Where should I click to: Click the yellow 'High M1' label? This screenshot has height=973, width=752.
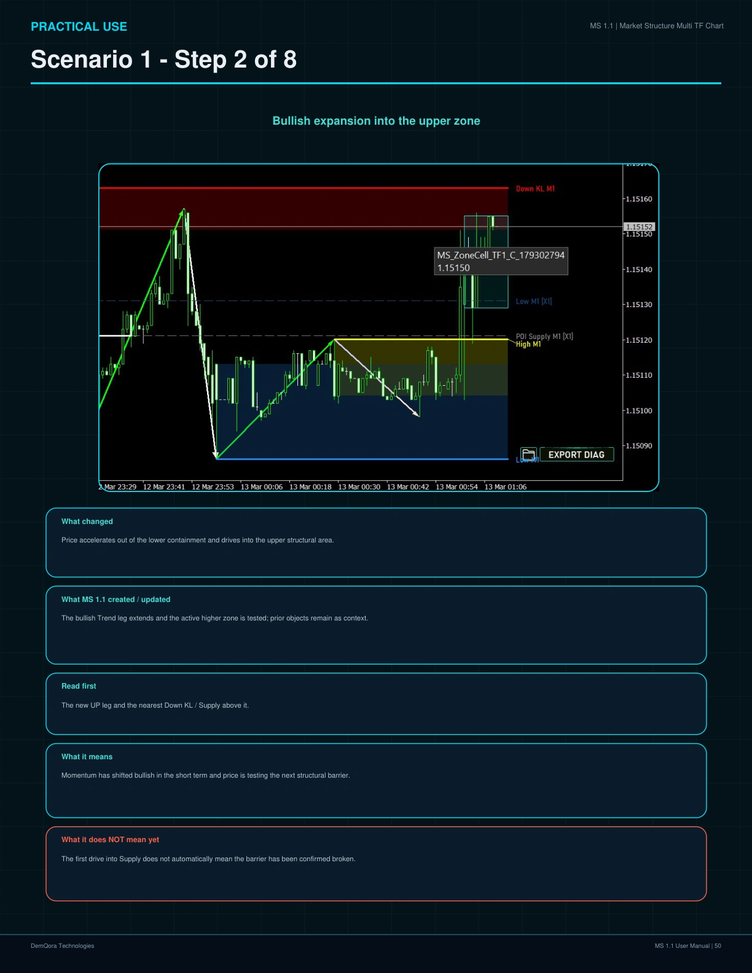pyautogui.click(x=528, y=345)
